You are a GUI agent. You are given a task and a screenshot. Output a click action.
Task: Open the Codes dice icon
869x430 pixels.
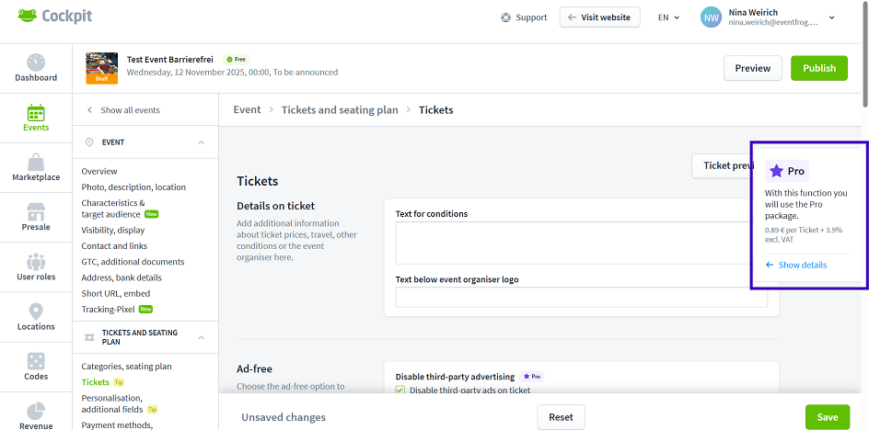point(36,361)
